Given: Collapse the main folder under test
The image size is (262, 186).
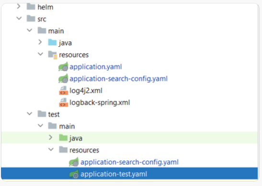Looking at the screenshot, I should 40,125.
